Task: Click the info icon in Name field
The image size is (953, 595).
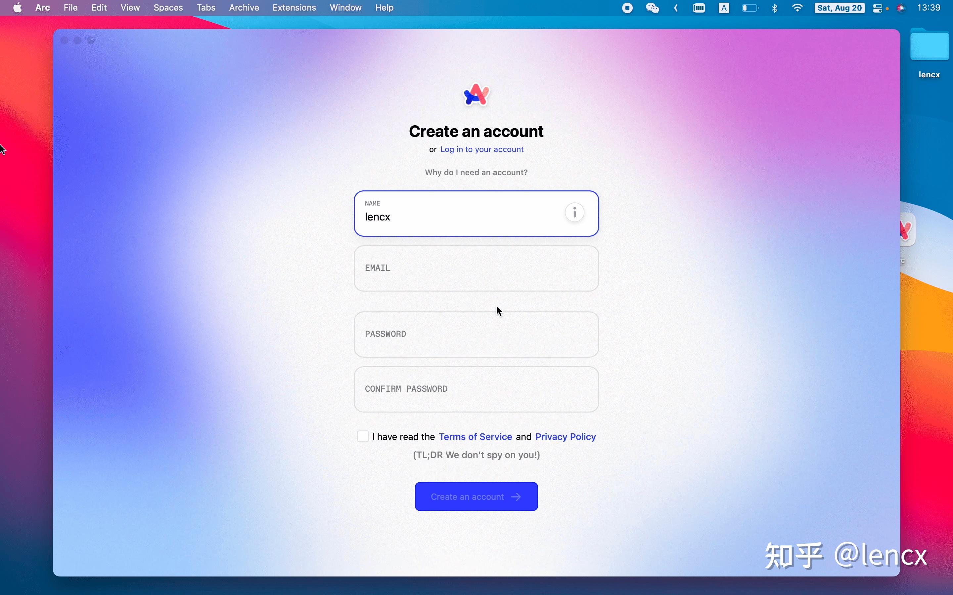Action: (574, 213)
